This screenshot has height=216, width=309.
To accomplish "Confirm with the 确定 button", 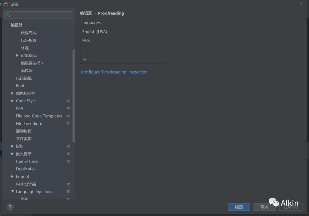I will (x=239, y=207).
